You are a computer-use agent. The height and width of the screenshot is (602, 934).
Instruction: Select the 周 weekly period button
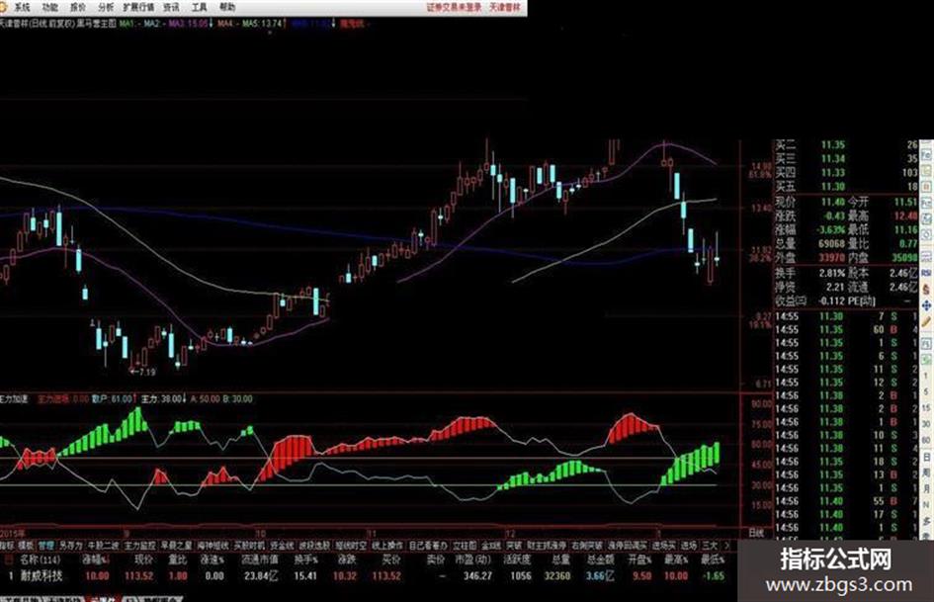point(926,473)
